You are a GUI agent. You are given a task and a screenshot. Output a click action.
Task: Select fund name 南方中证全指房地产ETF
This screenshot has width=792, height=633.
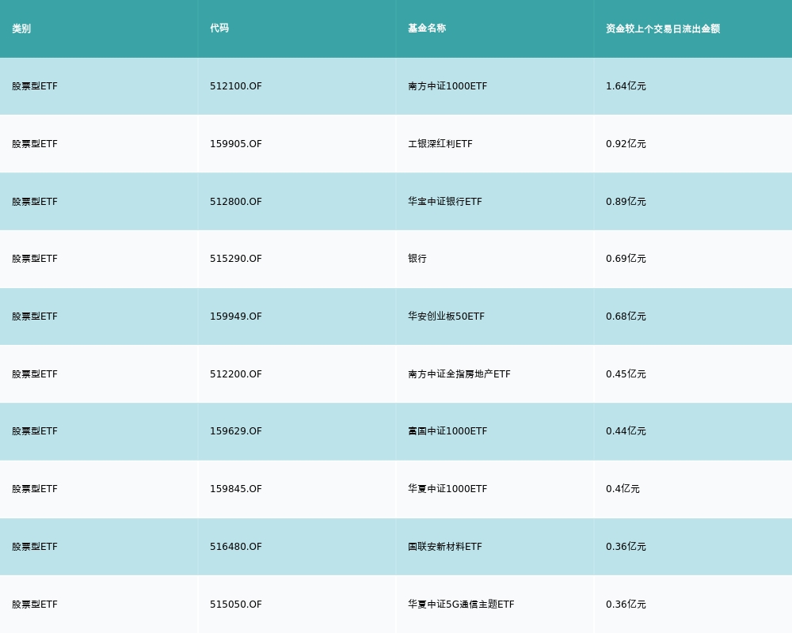point(459,374)
